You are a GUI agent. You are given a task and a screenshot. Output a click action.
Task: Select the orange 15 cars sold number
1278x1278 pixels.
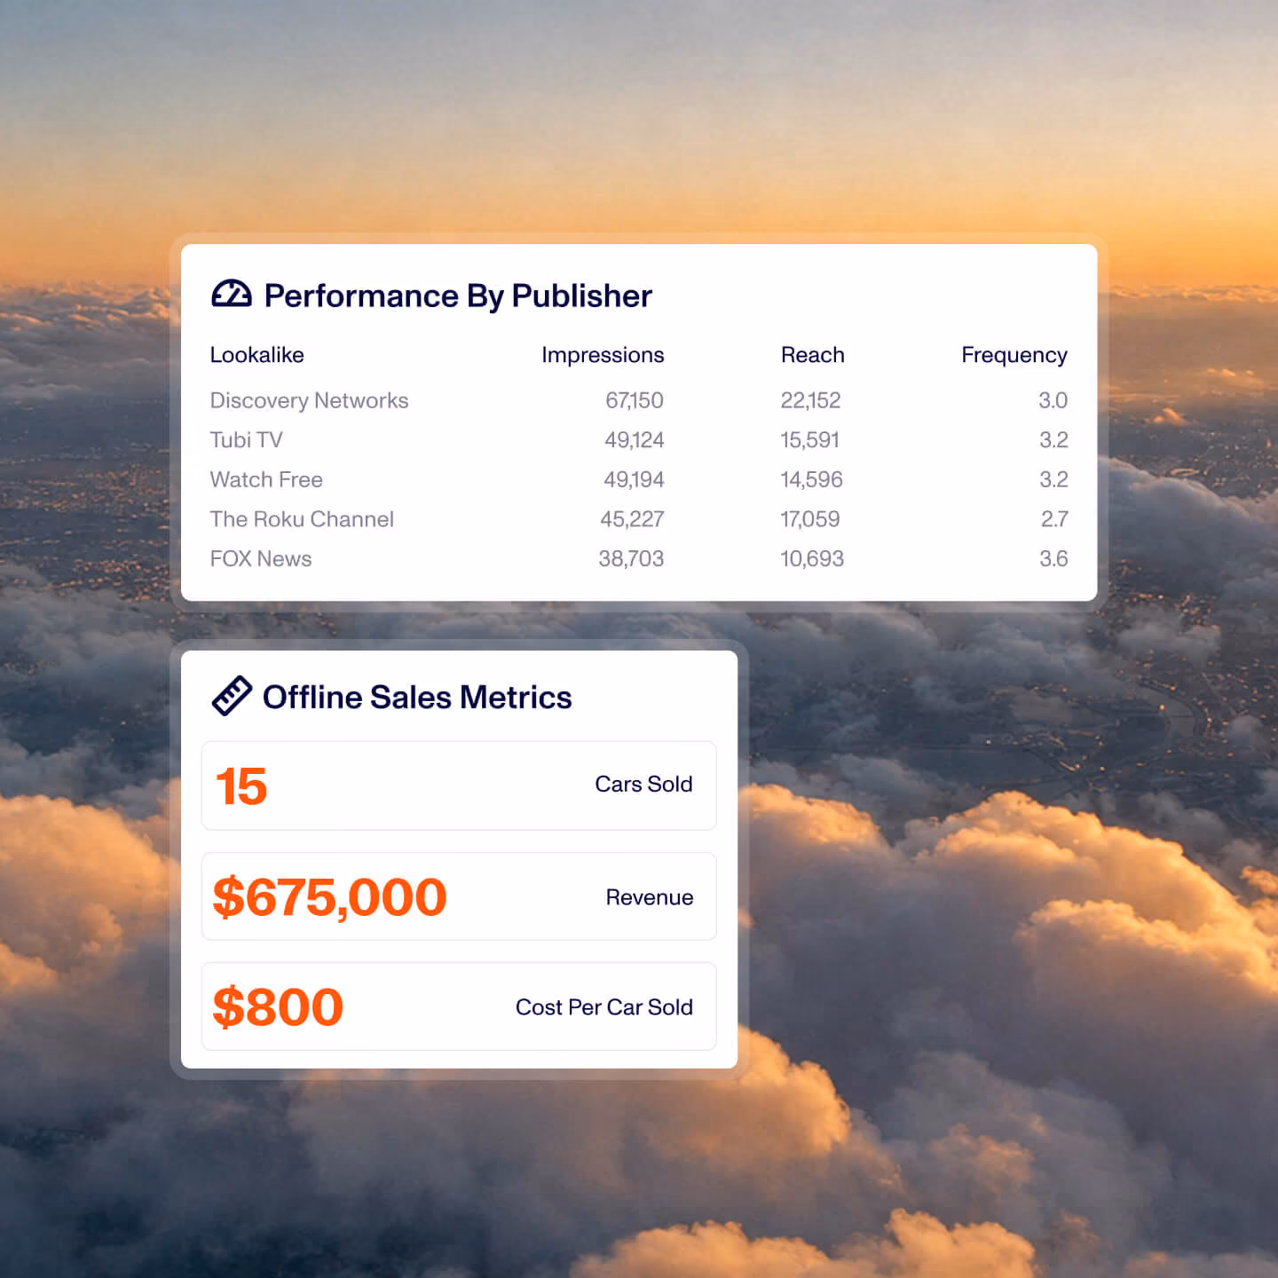coord(241,786)
